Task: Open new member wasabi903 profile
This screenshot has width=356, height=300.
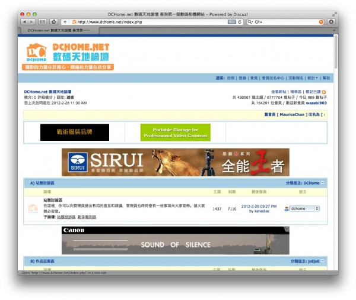Action: coord(316,103)
